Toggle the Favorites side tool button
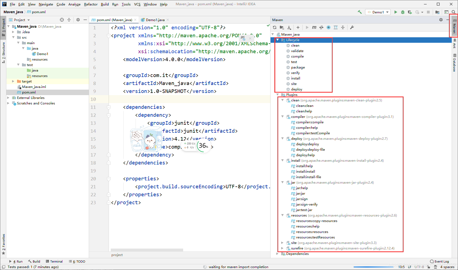The image size is (458, 270). 3,245
